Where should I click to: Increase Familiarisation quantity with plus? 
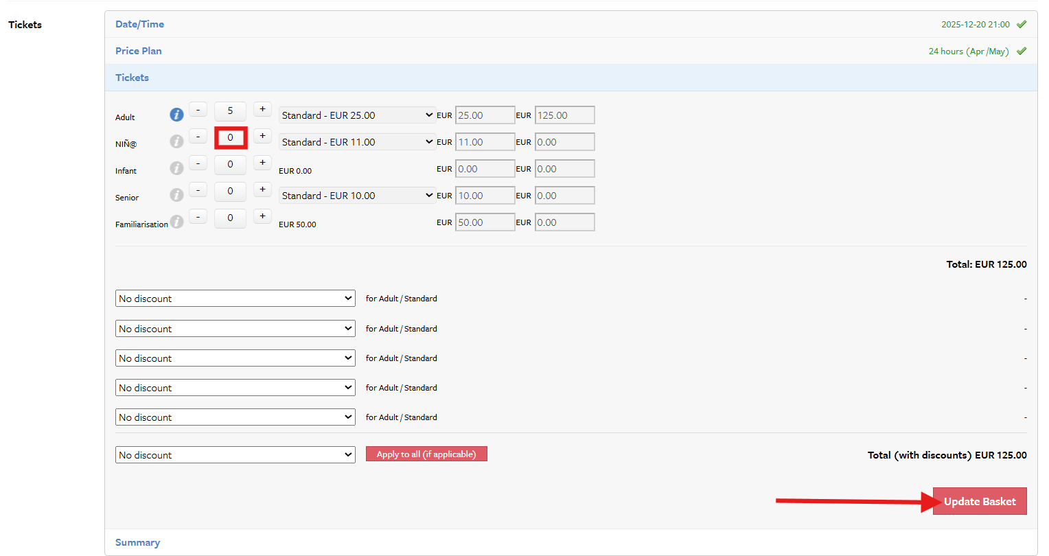pyautogui.click(x=262, y=216)
